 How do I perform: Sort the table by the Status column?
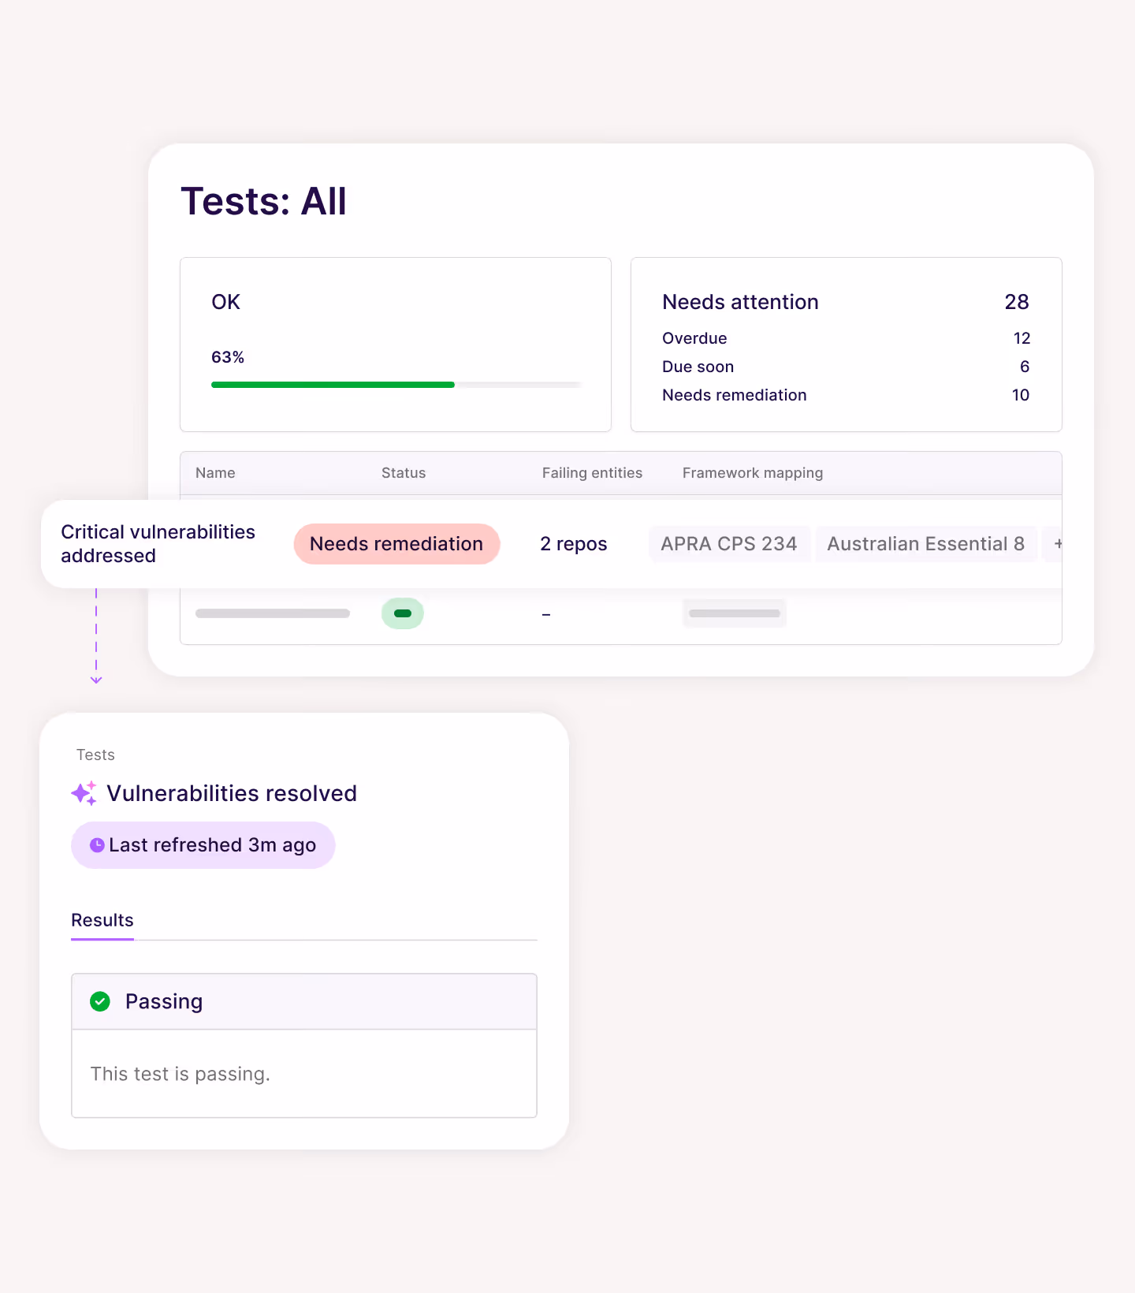point(403,472)
